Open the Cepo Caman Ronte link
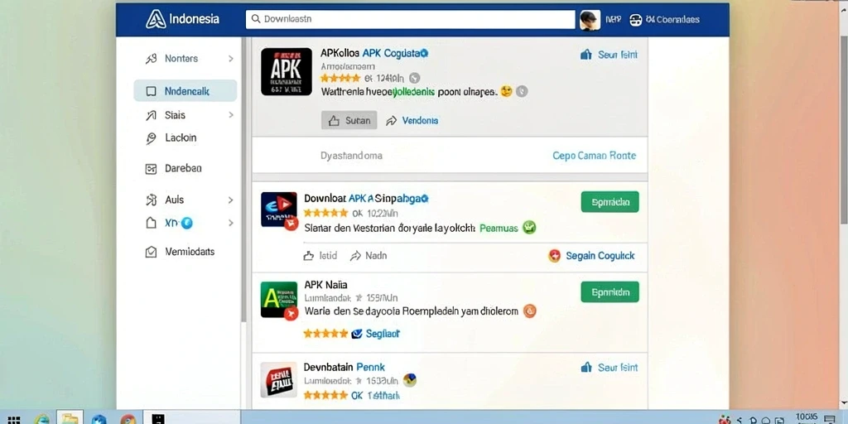 594,156
